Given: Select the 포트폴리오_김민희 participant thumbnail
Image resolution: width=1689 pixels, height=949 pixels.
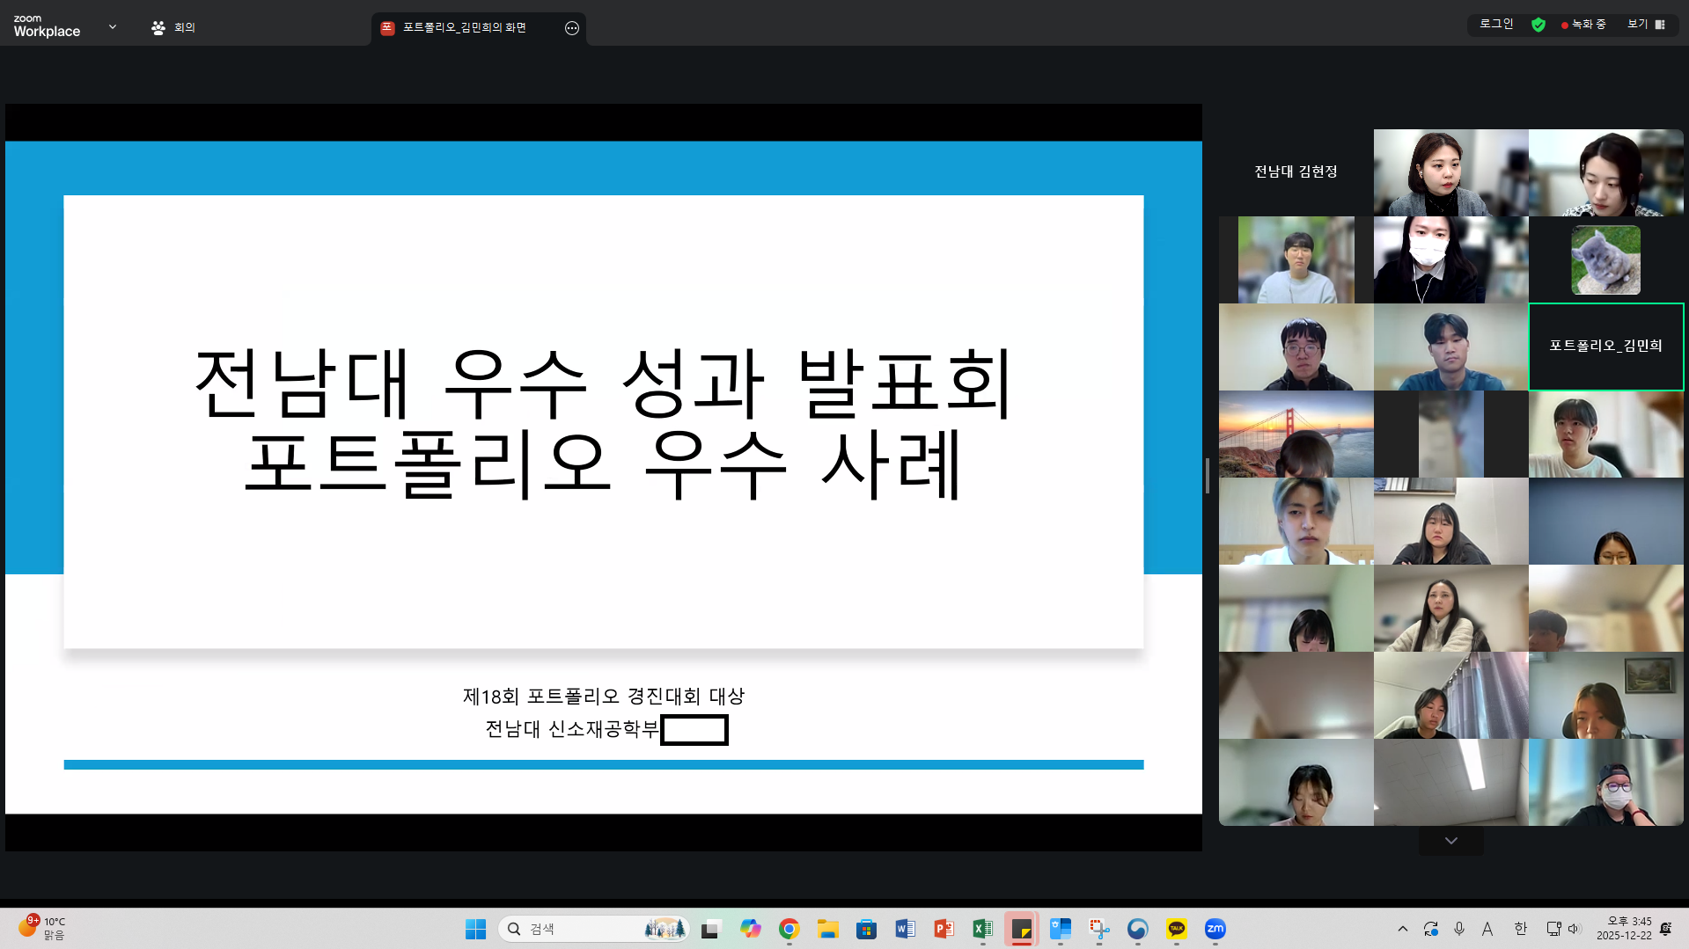Looking at the screenshot, I should pos(1605,347).
